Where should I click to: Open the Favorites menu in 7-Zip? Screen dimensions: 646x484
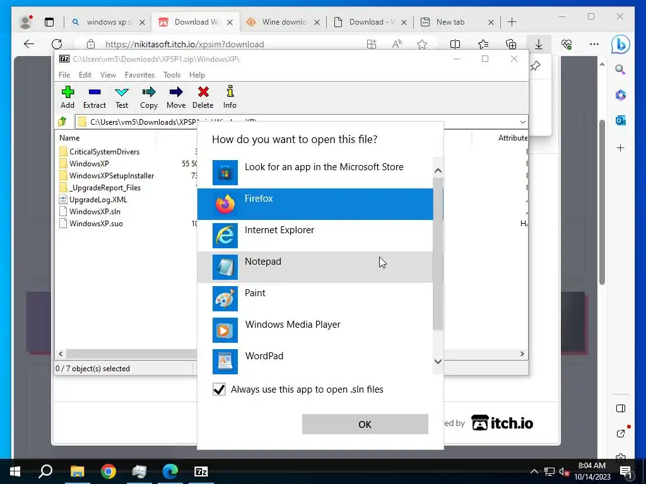[139, 75]
